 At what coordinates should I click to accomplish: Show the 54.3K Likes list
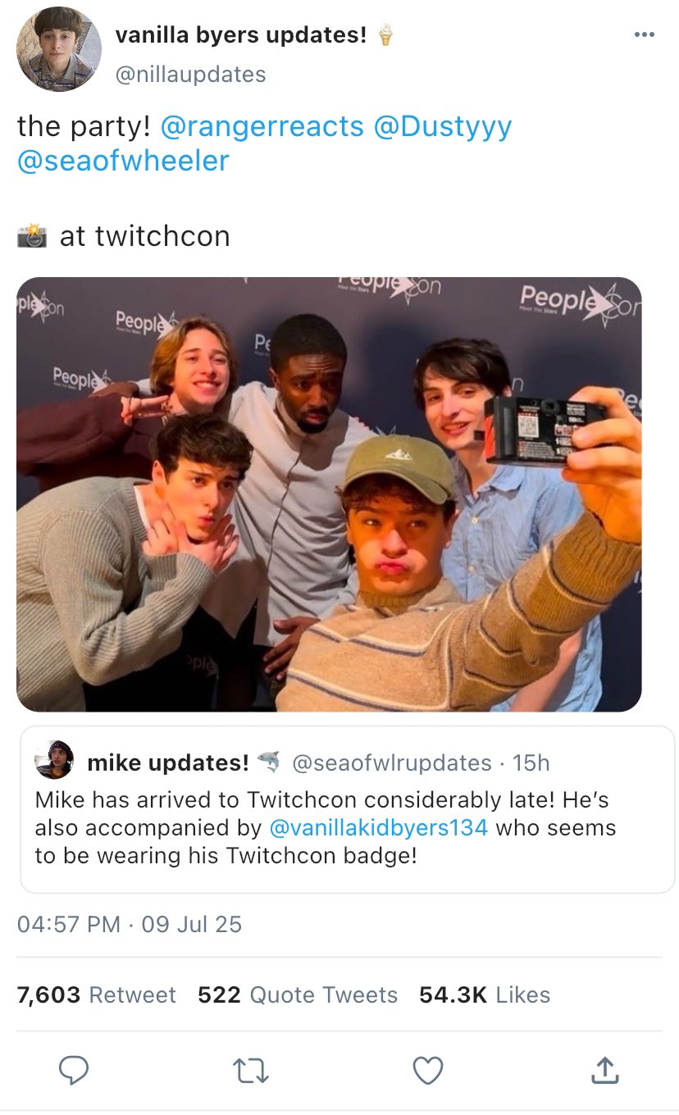[x=484, y=994]
